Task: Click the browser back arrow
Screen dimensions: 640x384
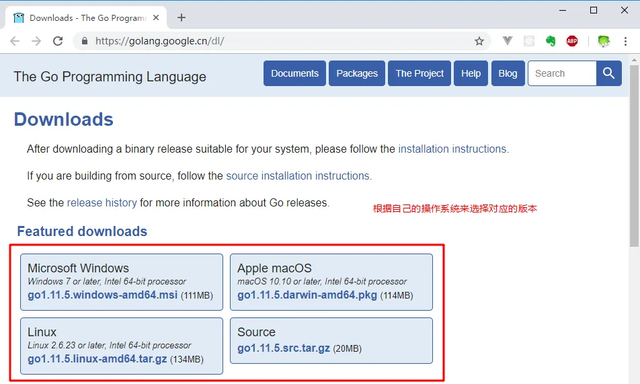Action: click(15, 41)
